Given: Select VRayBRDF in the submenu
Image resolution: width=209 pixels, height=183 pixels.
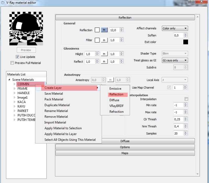Looking at the screenshot, I should click(115, 106).
